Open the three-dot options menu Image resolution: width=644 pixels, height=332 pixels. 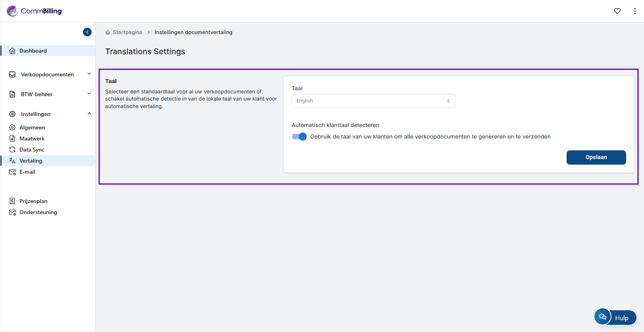634,11
